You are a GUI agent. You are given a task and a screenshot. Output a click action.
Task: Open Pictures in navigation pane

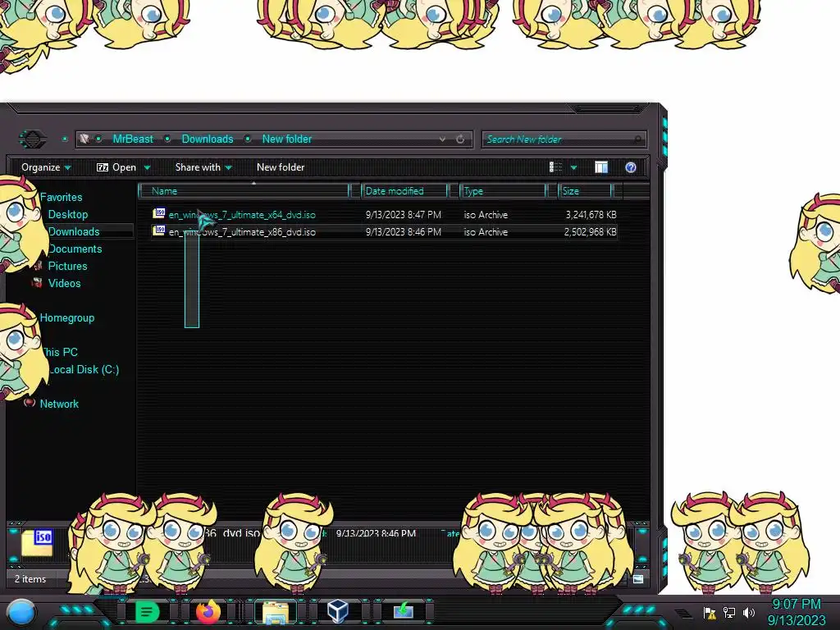click(x=67, y=267)
